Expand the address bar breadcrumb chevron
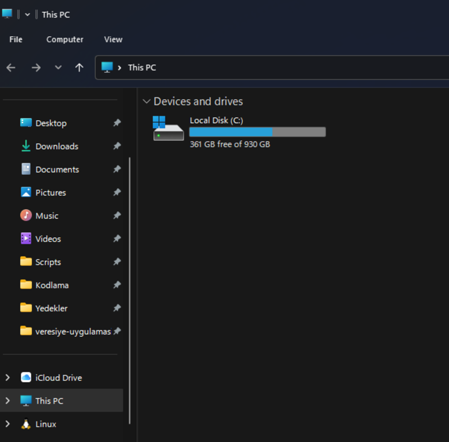 click(120, 68)
